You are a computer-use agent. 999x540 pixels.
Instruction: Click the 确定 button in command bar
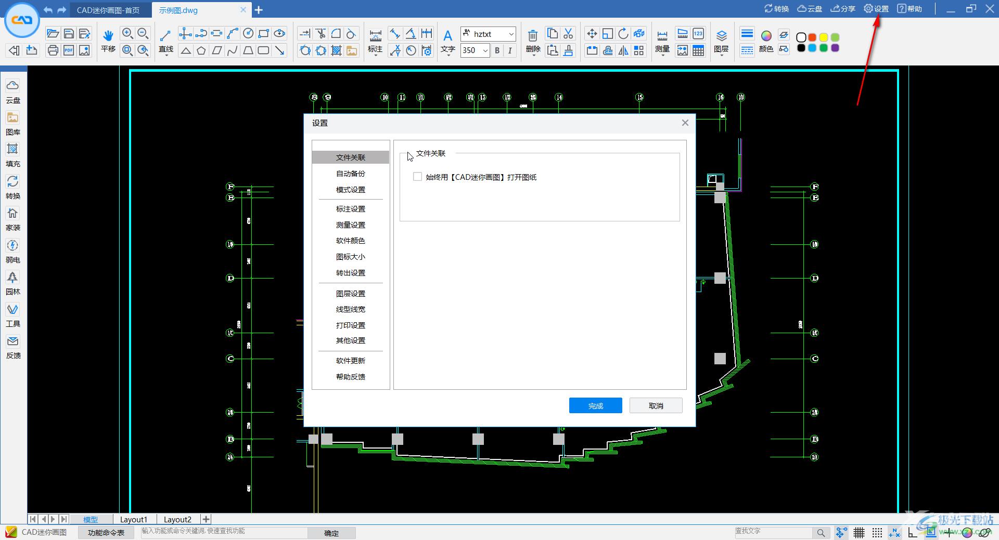coord(331,533)
